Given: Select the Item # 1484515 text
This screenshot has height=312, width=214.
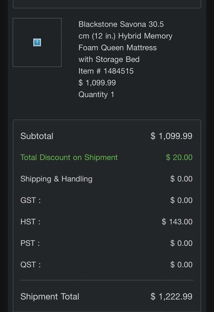Looking at the screenshot, I should coord(106,71).
